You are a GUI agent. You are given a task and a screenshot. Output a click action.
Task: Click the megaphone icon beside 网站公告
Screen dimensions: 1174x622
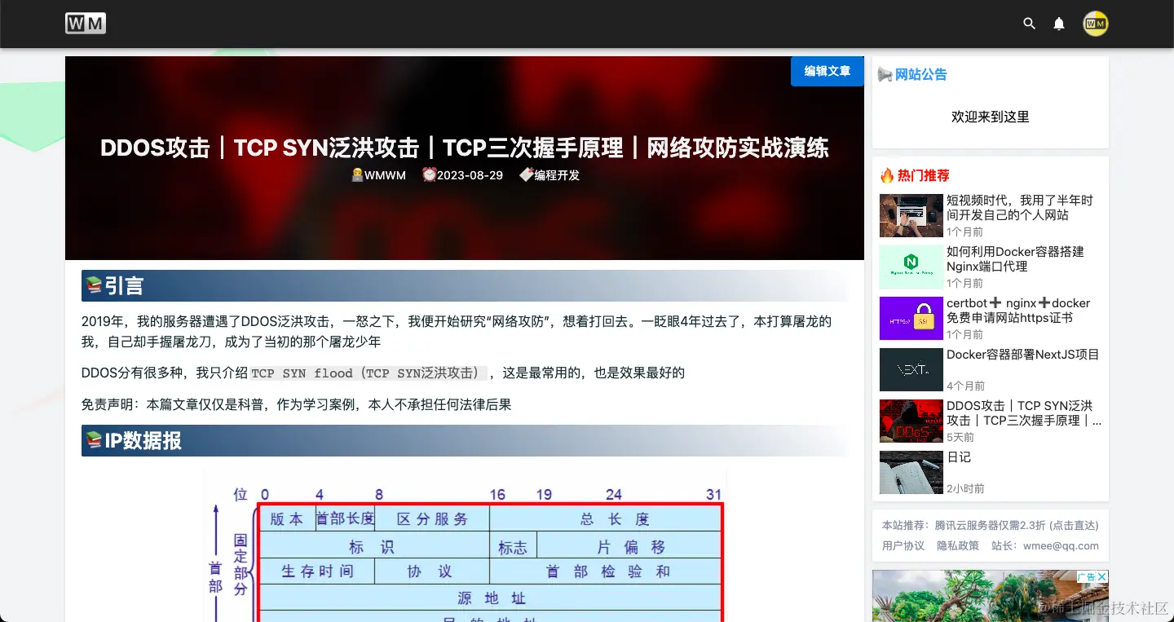[885, 74]
